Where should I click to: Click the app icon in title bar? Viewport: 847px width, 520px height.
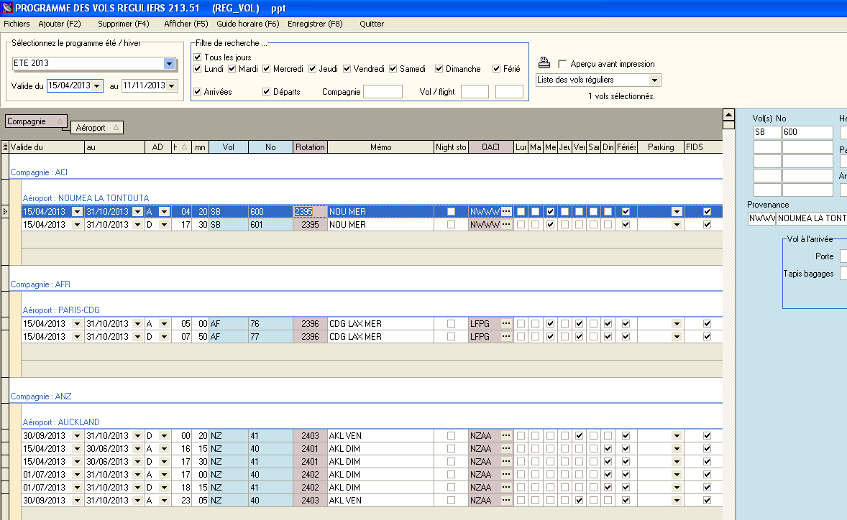coord(8,8)
